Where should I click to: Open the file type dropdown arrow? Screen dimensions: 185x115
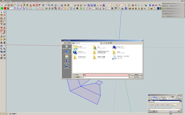click(x=129, y=77)
